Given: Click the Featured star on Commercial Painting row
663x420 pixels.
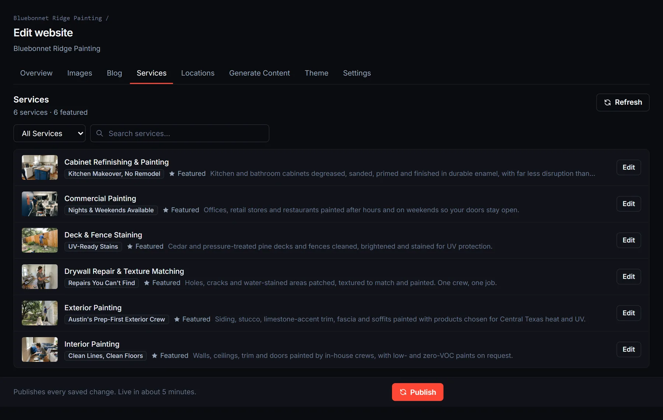Looking at the screenshot, I should pos(166,210).
